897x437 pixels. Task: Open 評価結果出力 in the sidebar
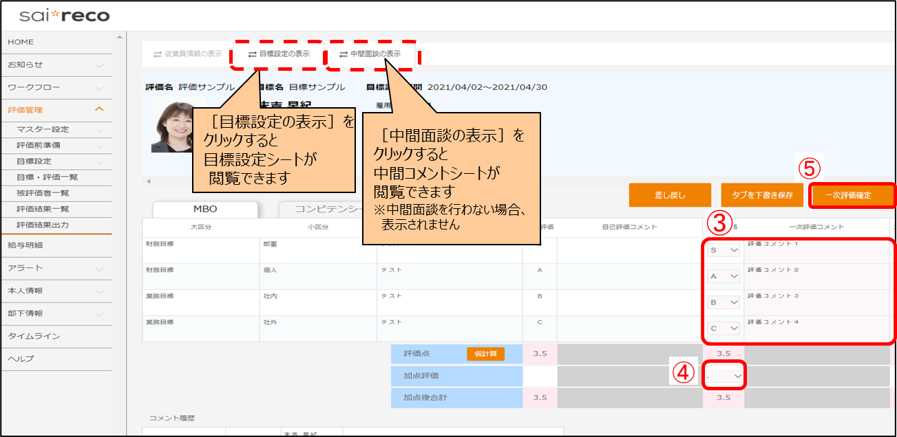click(x=43, y=225)
